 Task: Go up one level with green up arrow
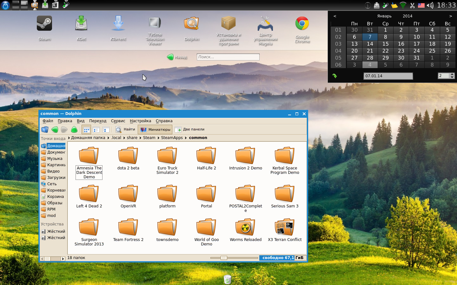[x=74, y=130]
